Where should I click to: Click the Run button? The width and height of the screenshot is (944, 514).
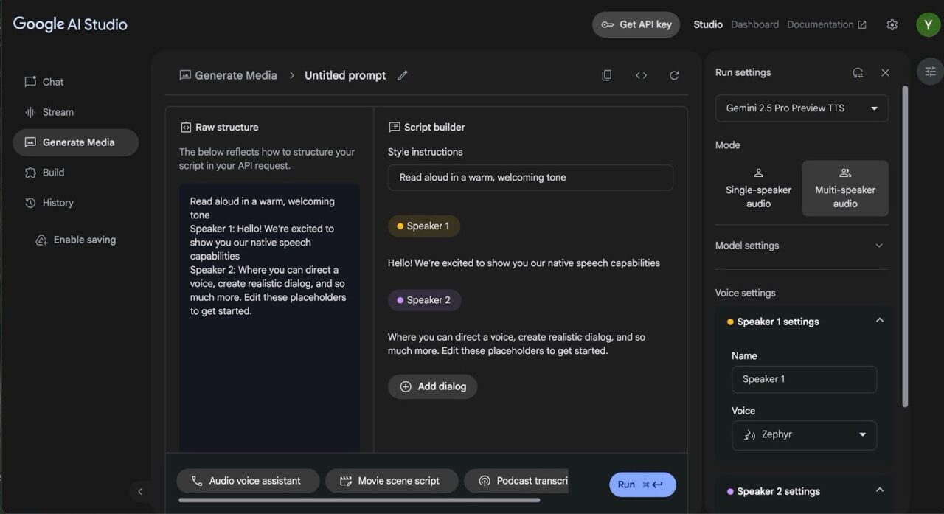pyautogui.click(x=642, y=485)
